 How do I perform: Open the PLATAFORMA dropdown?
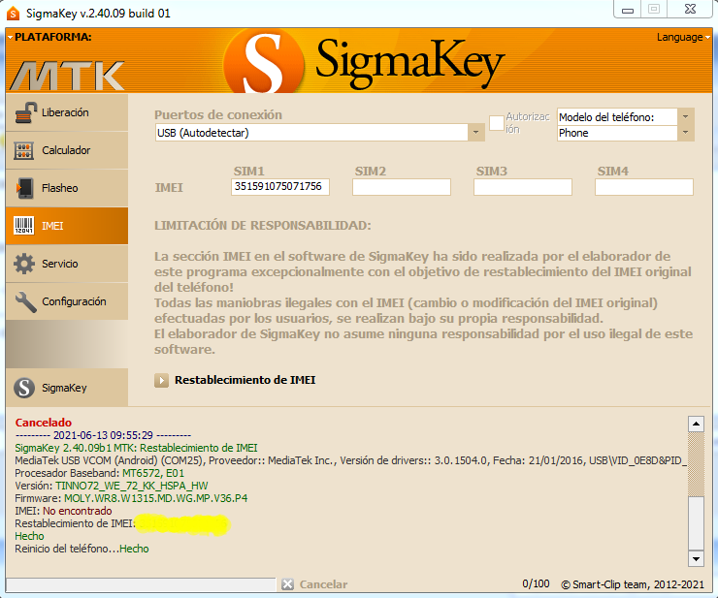click(x=49, y=37)
